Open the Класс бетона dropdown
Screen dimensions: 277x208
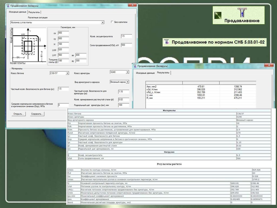(x=67, y=73)
